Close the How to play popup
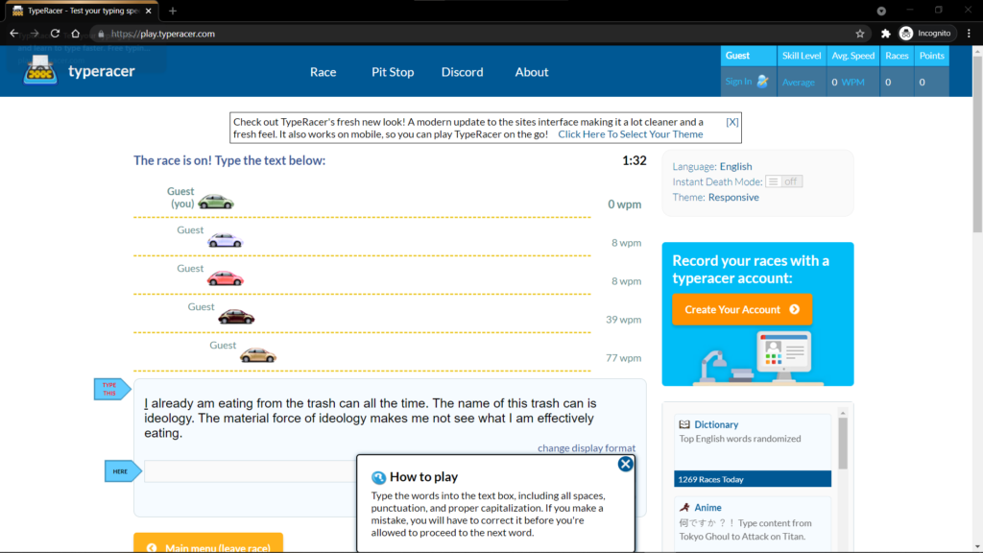The width and height of the screenshot is (983, 553). (x=625, y=464)
